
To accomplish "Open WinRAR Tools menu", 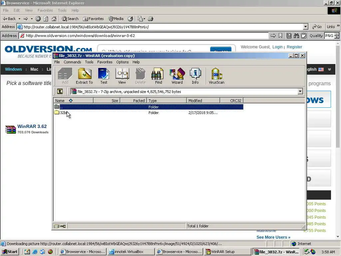I will [x=89, y=62].
